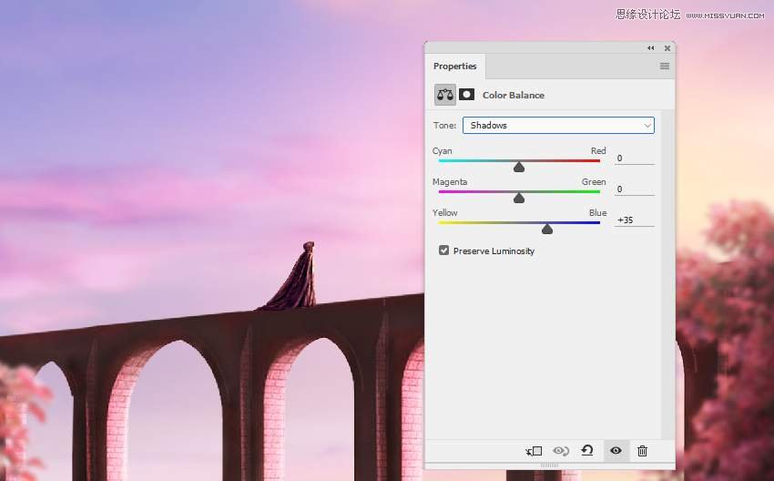Click the Yellow-Blue slider handle
The width and height of the screenshot is (774, 481).
[547, 230]
